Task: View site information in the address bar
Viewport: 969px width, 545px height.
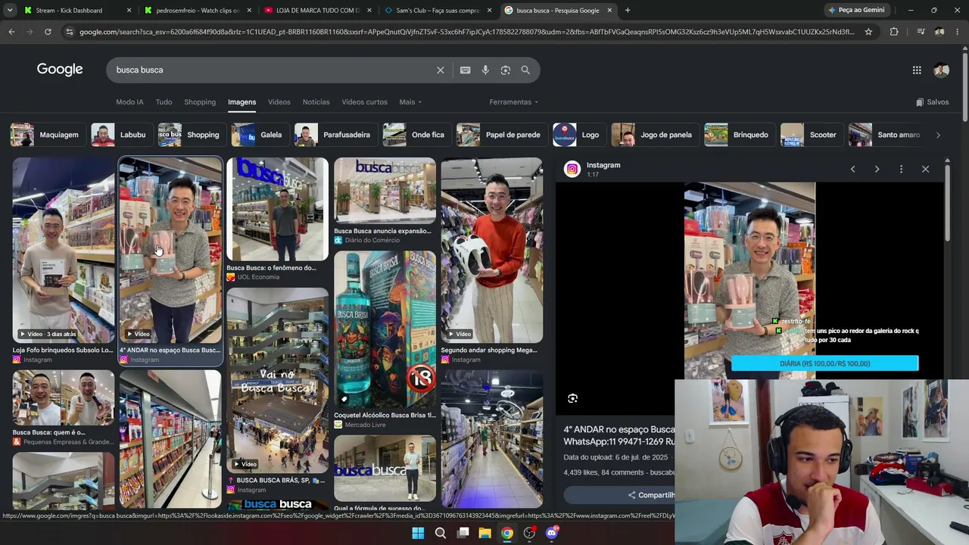Action: click(69, 32)
